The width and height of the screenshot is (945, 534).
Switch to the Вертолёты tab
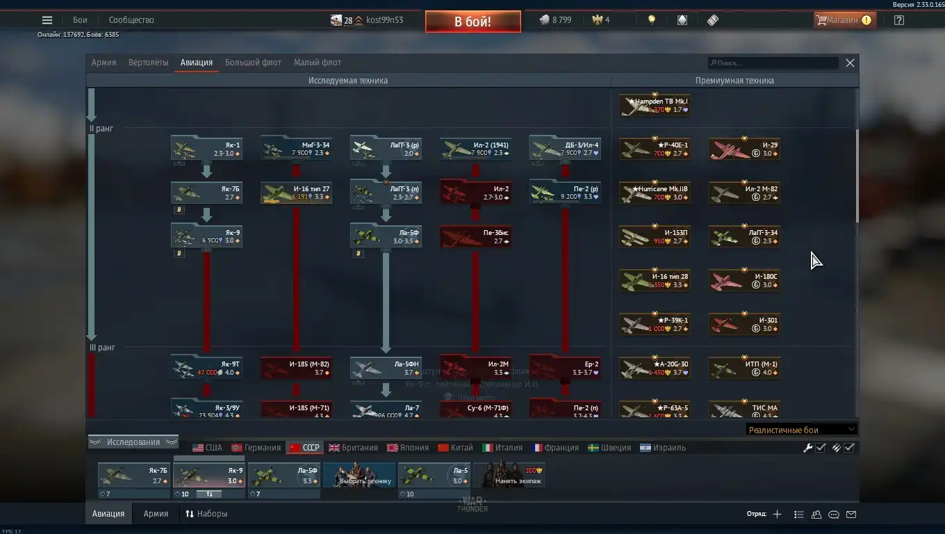(x=148, y=63)
